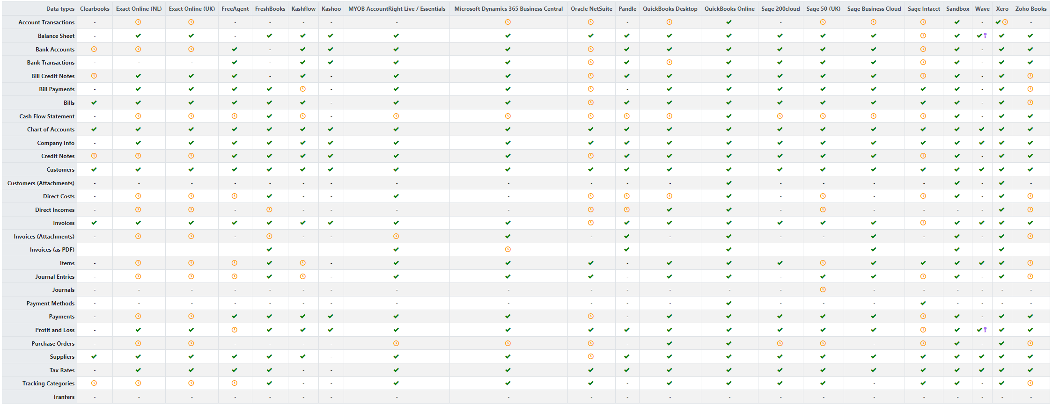Click Profit and Loss clock under FreeAgent
1052x405 pixels.
pyautogui.click(x=235, y=330)
